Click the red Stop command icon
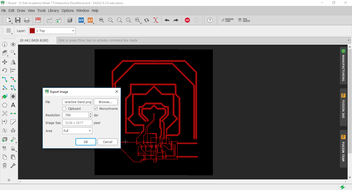Viewport: 352px width, 190px height. 187,20
